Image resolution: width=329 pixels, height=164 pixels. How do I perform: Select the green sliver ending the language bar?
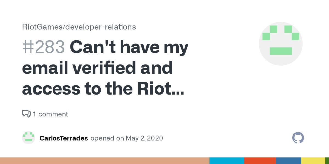tap(327, 161)
